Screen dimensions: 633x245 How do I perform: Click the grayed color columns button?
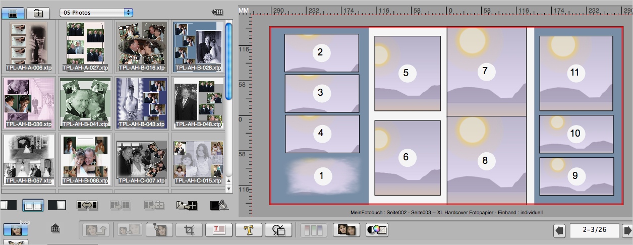[314, 230]
